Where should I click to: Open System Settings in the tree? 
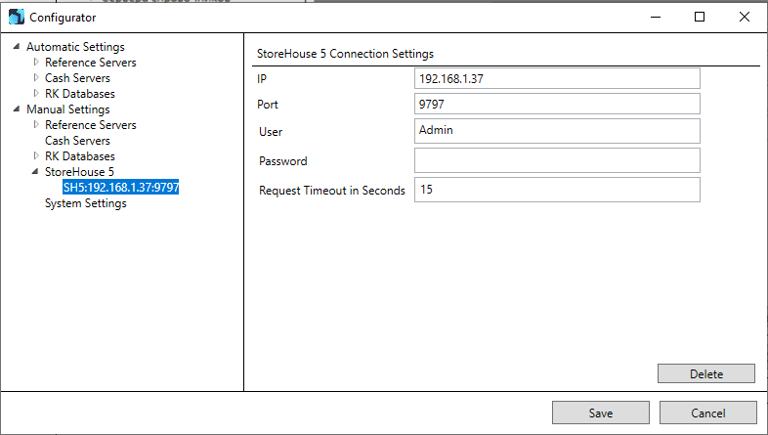(x=86, y=203)
